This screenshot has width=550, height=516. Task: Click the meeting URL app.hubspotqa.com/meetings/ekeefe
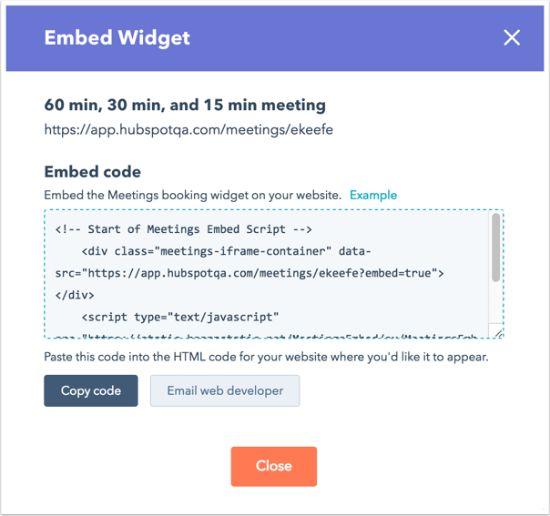(x=188, y=130)
